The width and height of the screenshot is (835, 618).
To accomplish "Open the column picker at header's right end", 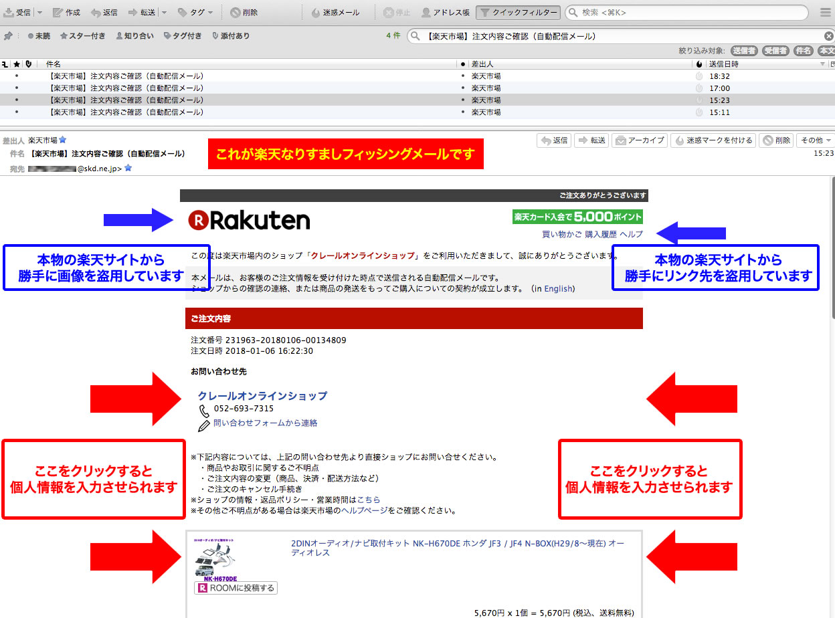I will pyautogui.click(x=832, y=64).
